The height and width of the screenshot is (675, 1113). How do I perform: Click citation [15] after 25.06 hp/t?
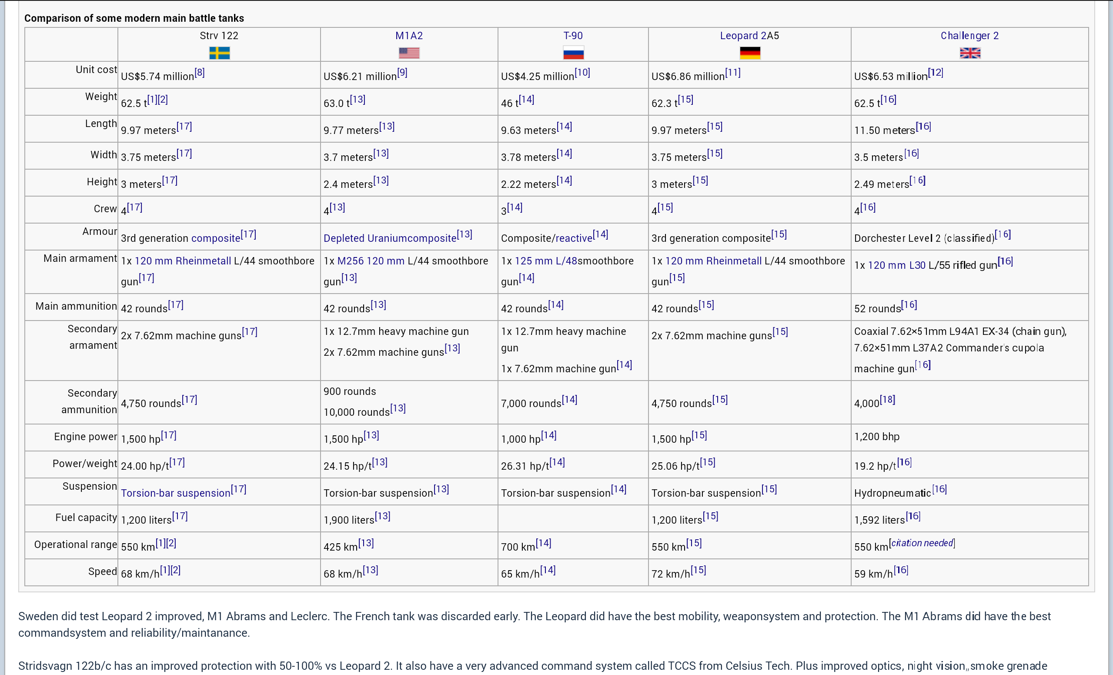click(x=708, y=462)
